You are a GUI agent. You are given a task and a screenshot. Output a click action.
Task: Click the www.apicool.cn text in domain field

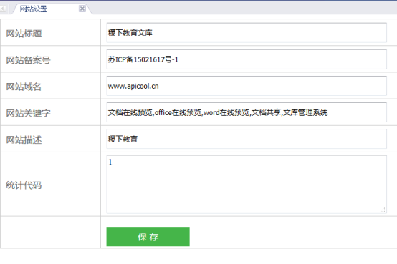[x=133, y=87]
